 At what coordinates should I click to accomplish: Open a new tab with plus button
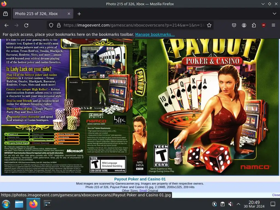[x=79, y=14]
